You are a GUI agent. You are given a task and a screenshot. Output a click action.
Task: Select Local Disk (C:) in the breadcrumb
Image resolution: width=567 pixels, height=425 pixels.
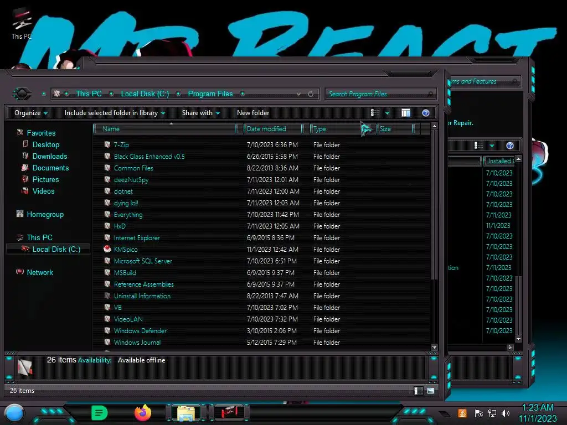[145, 94]
